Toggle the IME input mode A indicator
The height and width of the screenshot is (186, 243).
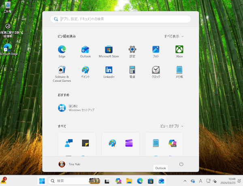point(201,181)
